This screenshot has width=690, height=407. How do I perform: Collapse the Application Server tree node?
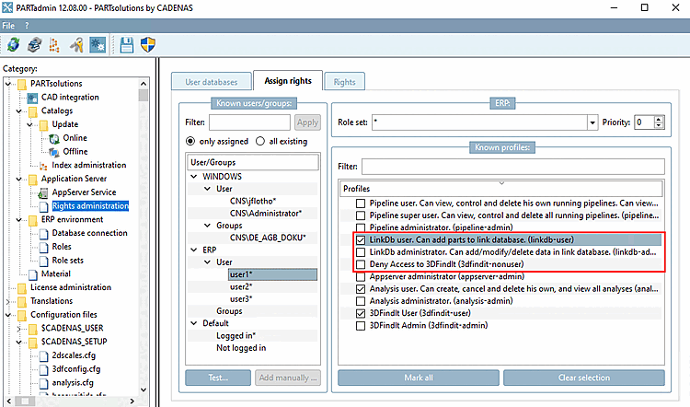click(x=19, y=179)
